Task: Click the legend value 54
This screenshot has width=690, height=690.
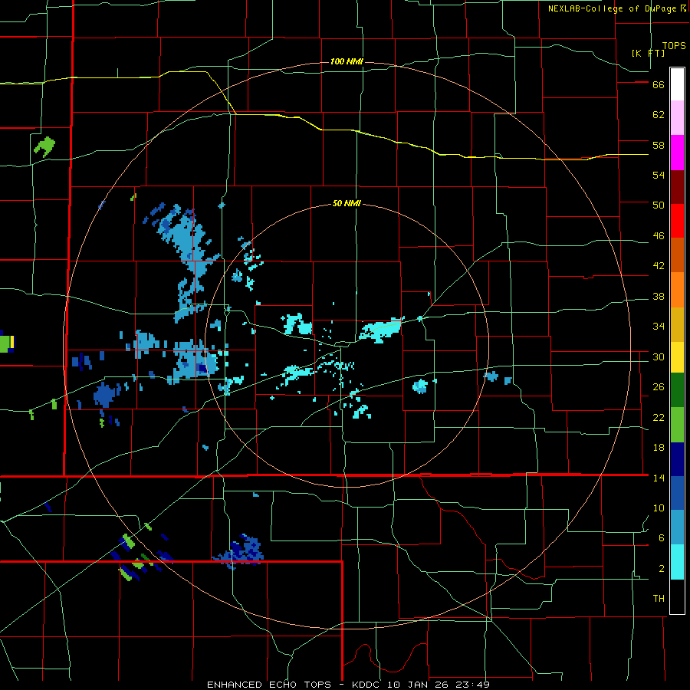Action: (x=659, y=175)
